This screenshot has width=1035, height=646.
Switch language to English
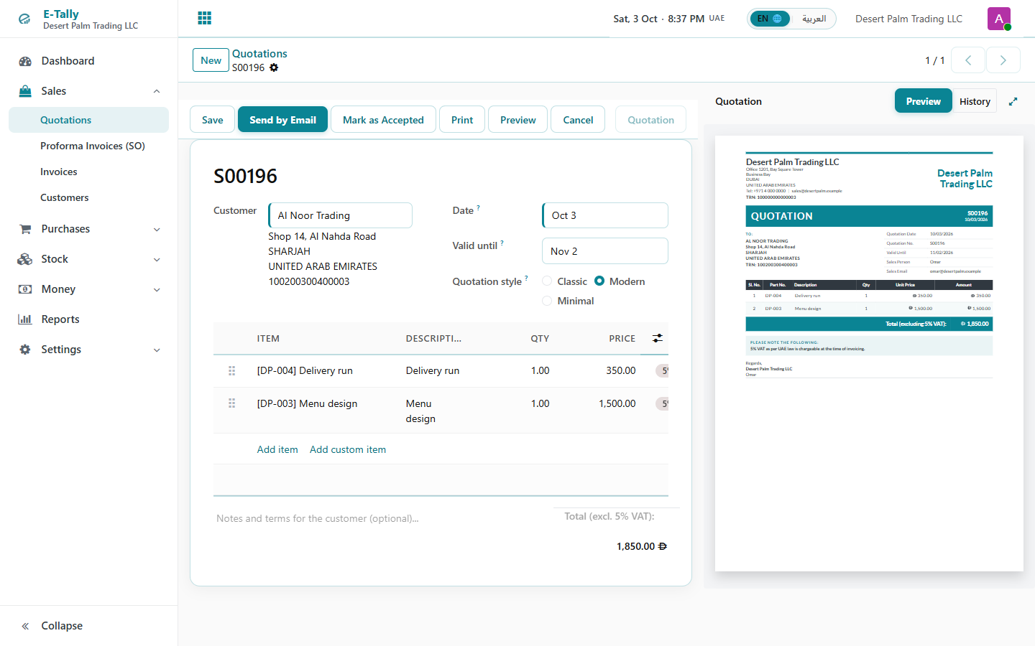coord(769,19)
